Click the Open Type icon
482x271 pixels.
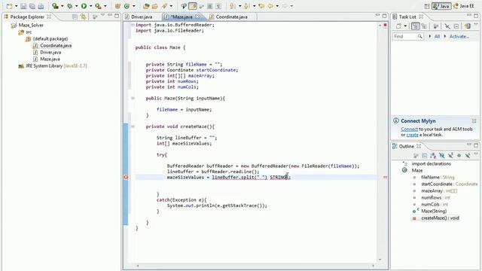[x=146, y=6]
